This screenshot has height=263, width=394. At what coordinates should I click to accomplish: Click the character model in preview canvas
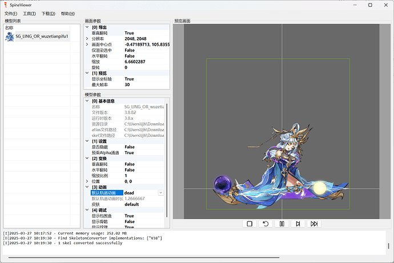coord(282,167)
